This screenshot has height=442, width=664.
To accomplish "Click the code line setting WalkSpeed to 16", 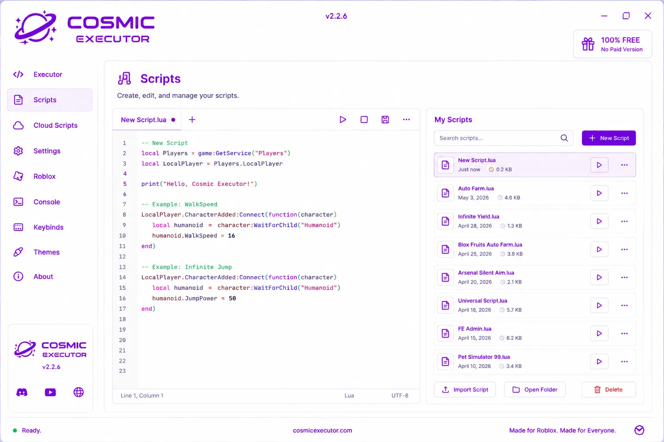I will (194, 236).
